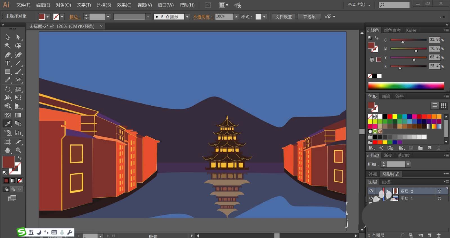Toggle visibility of 图层 1
The image size is (450, 238).
pyautogui.click(x=371, y=198)
